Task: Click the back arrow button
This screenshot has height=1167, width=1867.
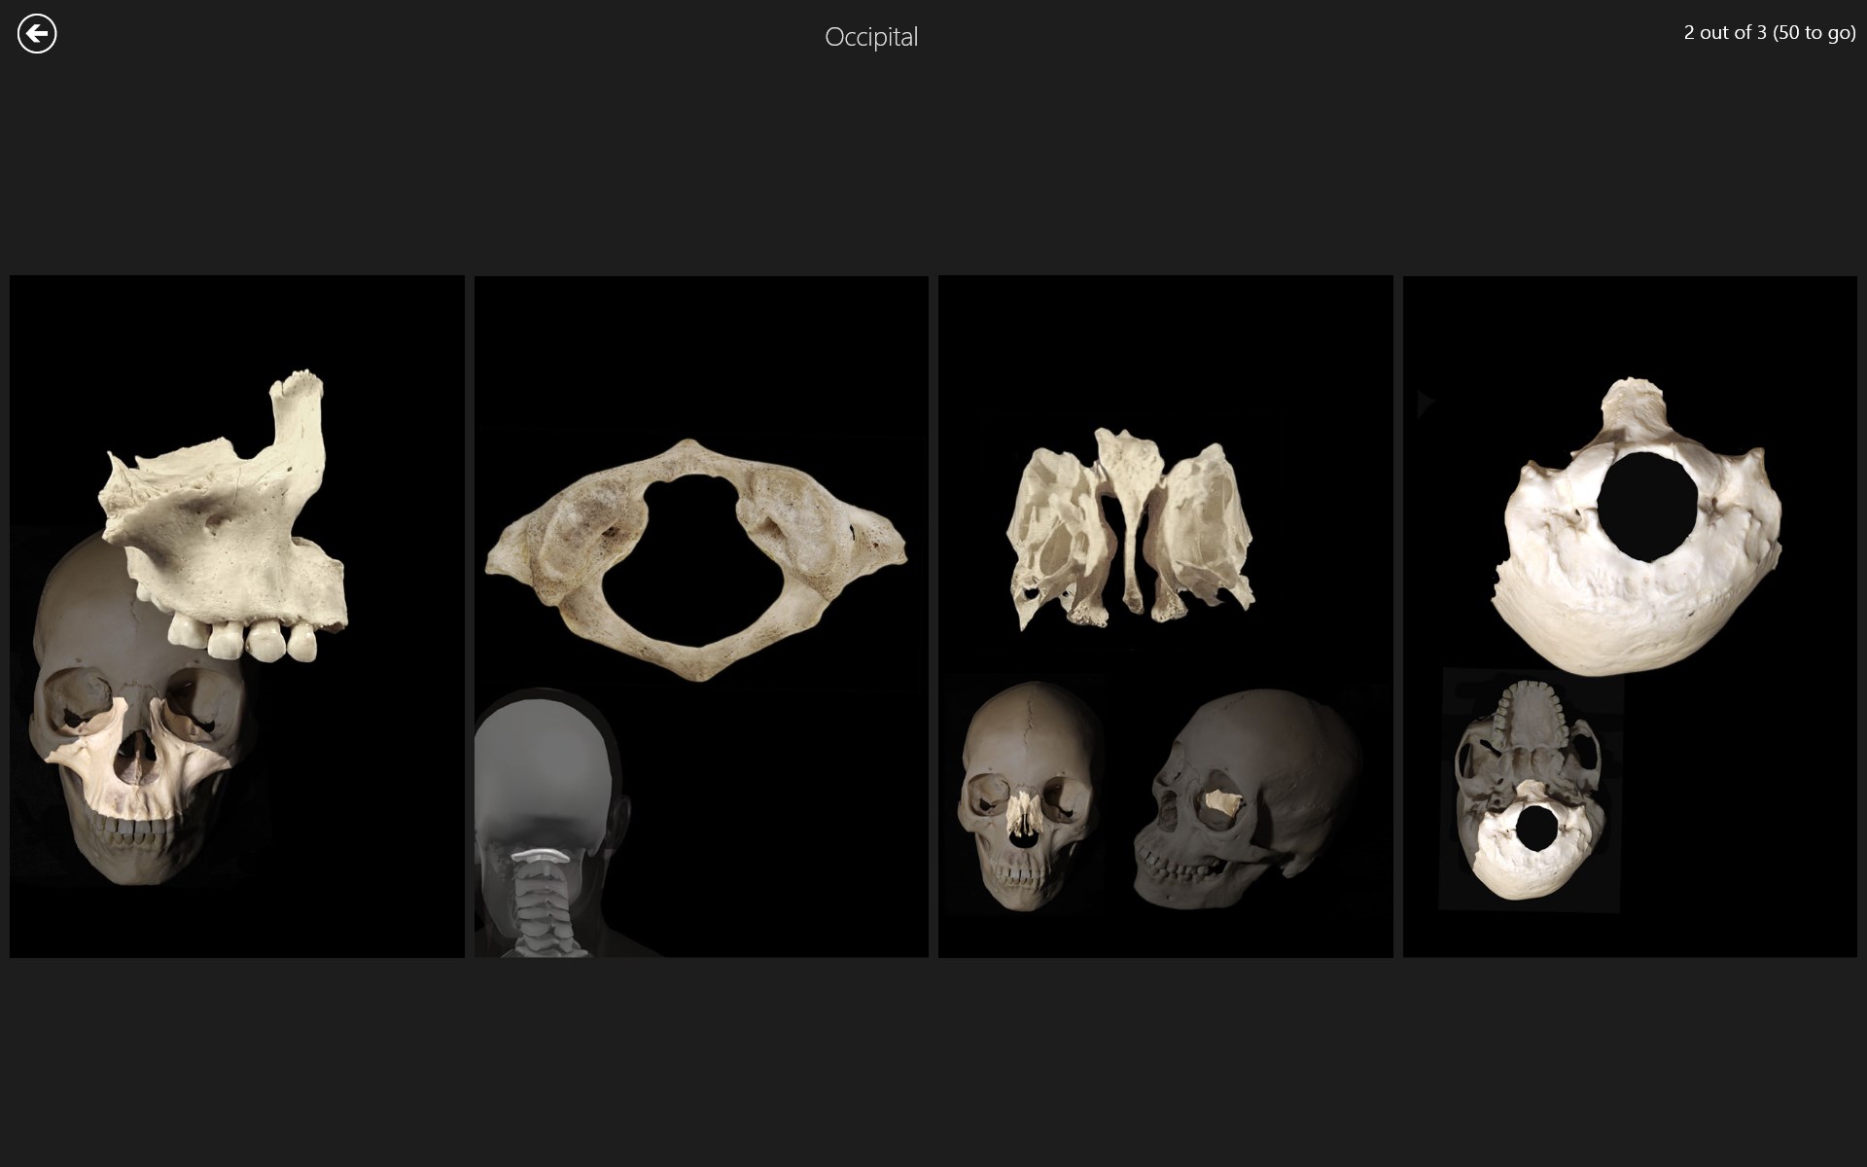Action: (x=37, y=34)
